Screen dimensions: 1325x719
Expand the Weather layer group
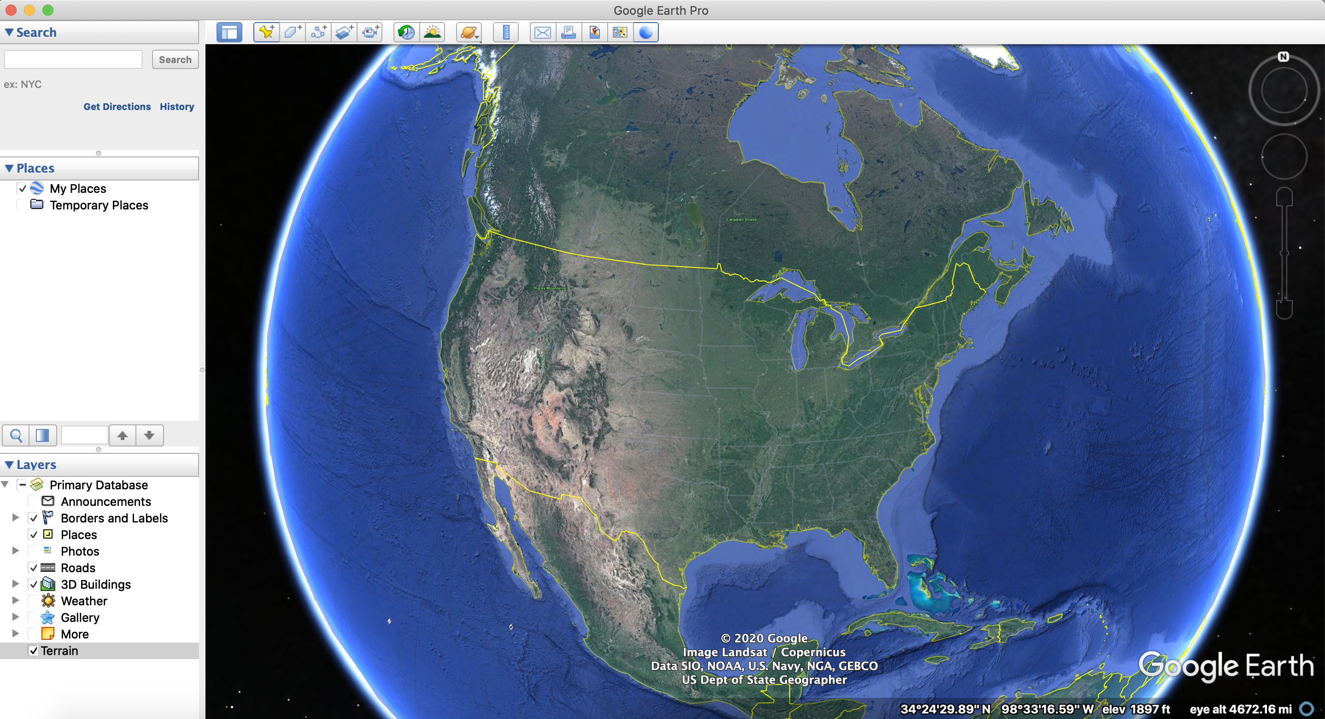(x=14, y=600)
